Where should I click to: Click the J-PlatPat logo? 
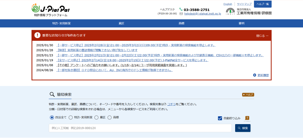click(x=50, y=10)
